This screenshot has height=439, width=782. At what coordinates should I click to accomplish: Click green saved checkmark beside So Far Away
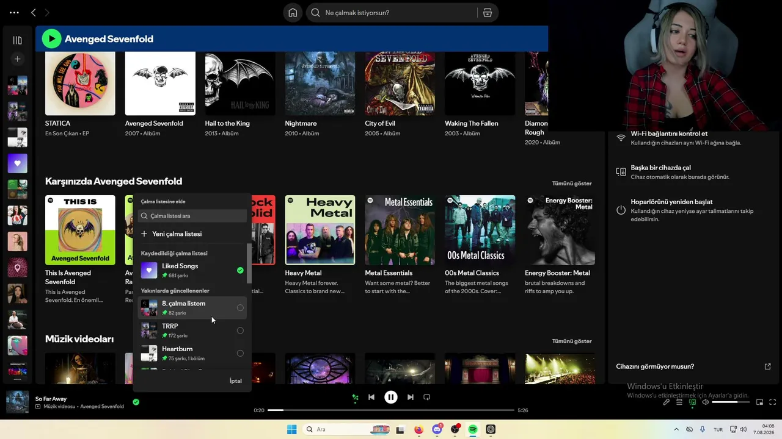tap(136, 402)
